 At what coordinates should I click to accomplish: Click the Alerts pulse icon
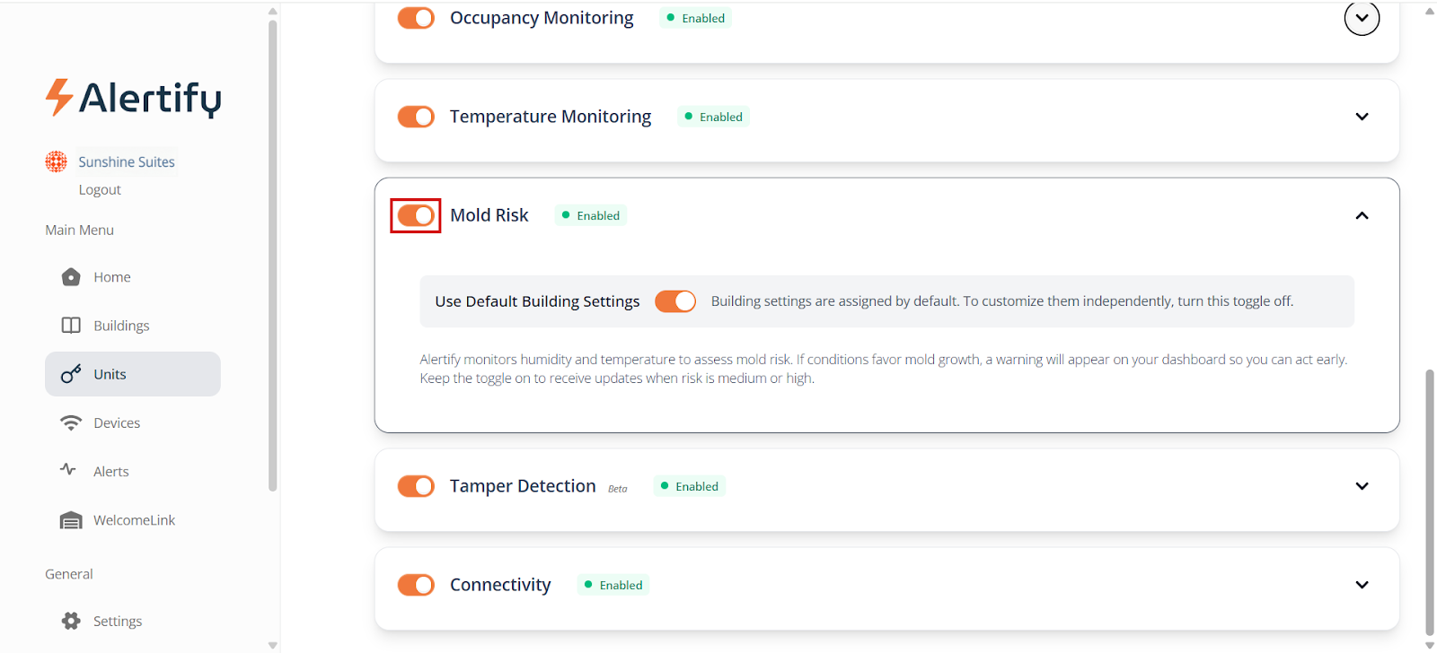tap(68, 469)
